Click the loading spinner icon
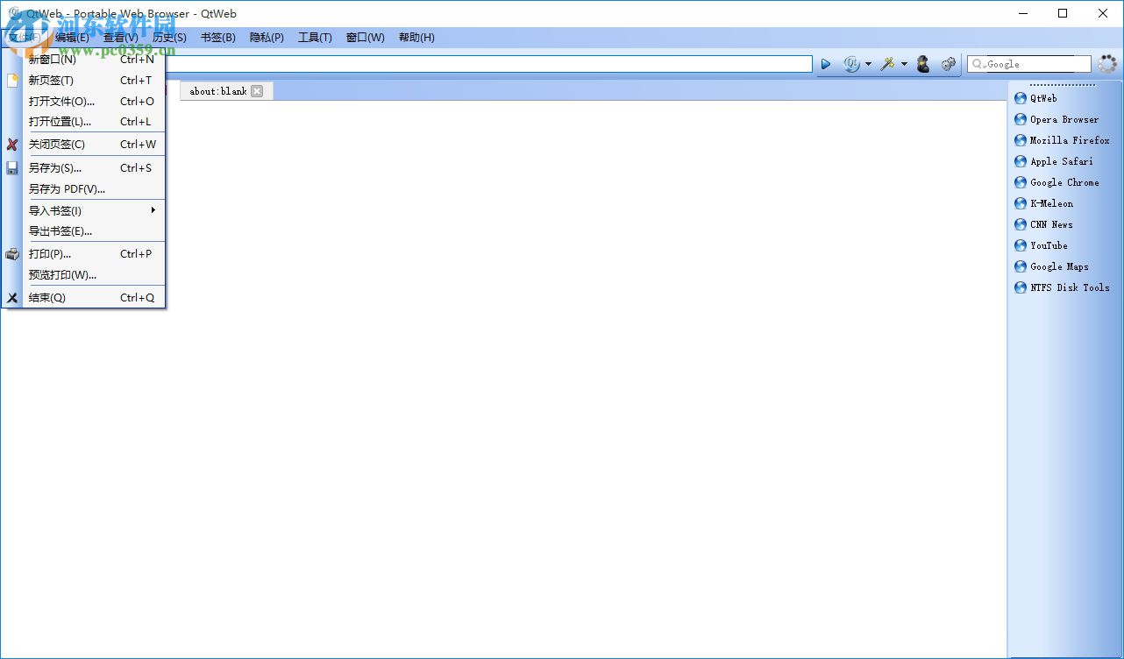The image size is (1124, 659). pos(1108,64)
